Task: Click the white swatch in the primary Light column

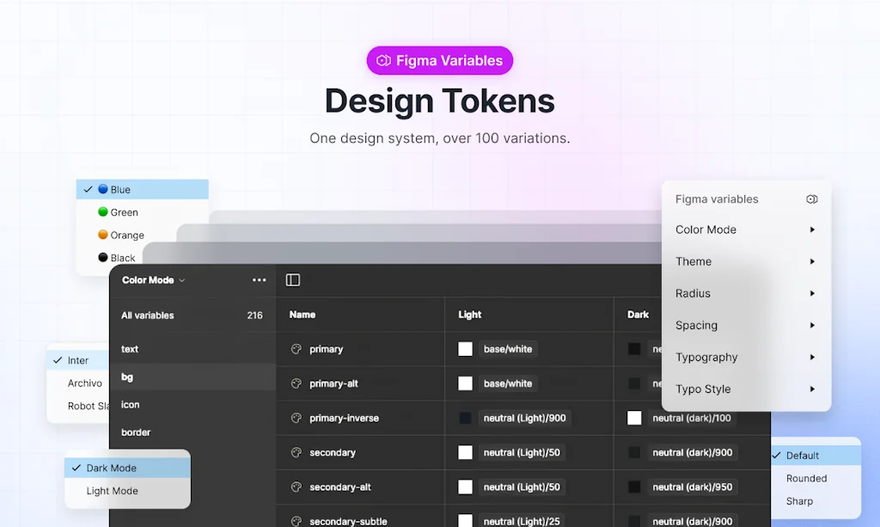Action: pyautogui.click(x=465, y=349)
